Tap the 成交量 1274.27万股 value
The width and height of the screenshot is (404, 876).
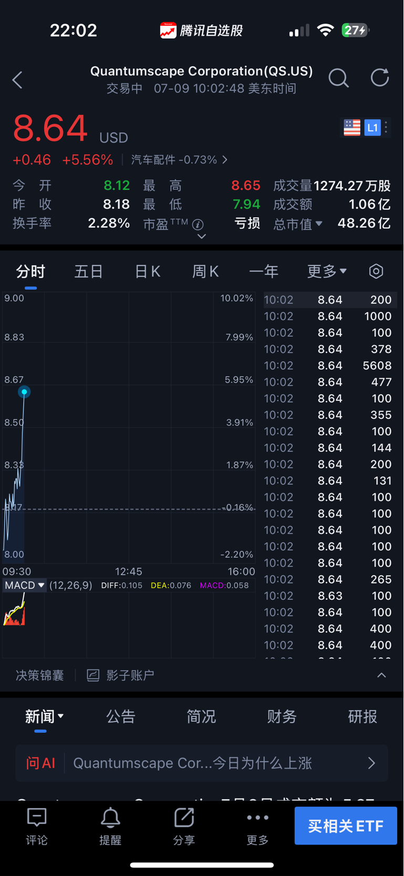pyautogui.click(x=352, y=186)
